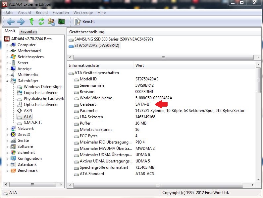This screenshot has width=263, height=198.
Task: Select the Motherboard chip icon
Action: click(x=13, y=51)
